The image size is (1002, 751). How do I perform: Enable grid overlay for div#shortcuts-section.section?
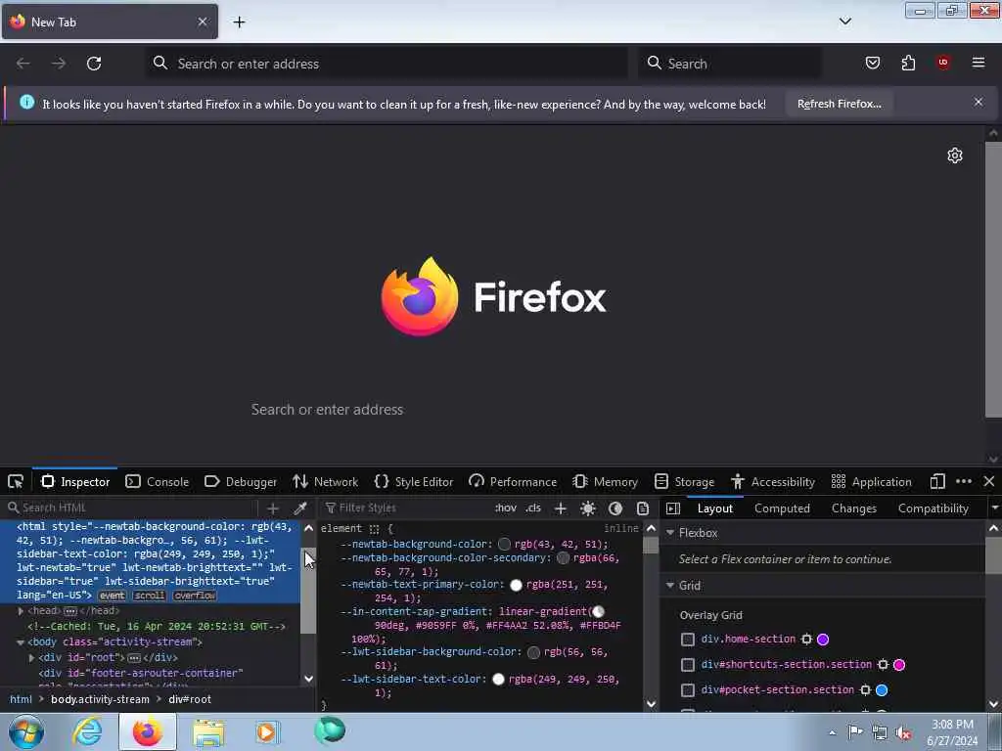tap(688, 665)
